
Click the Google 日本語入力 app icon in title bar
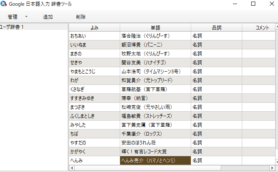pos(4,4)
